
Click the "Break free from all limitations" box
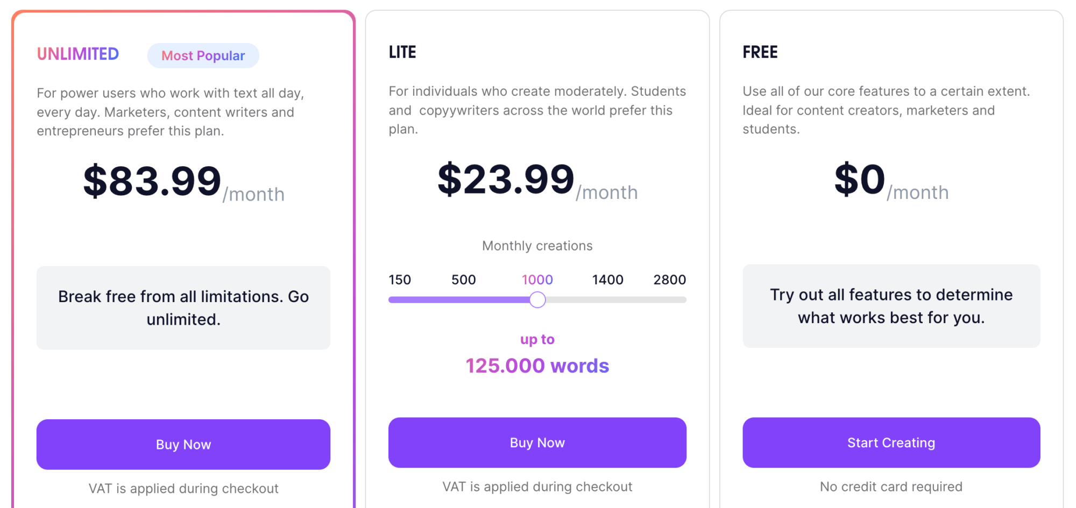pos(183,308)
